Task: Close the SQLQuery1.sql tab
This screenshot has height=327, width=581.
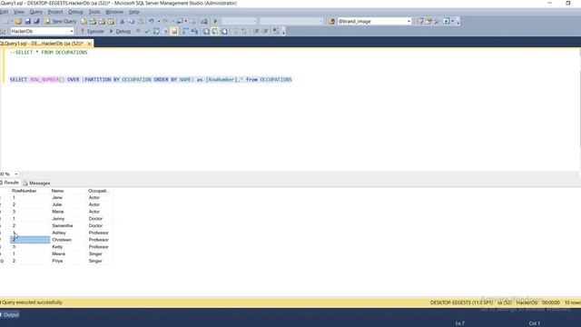Action: [x=89, y=44]
